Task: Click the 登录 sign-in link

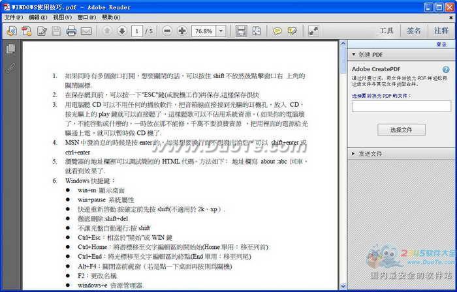Action: pos(441,44)
